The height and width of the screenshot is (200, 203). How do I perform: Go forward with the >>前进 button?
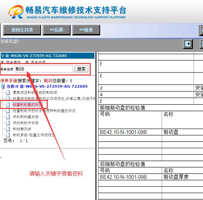(86, 30)
